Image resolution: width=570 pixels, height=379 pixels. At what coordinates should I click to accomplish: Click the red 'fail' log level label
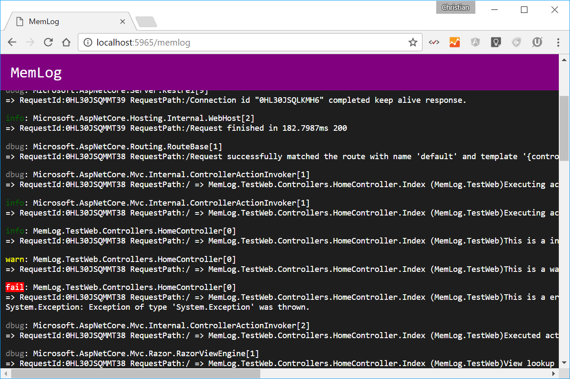click(x=15, y=287)
